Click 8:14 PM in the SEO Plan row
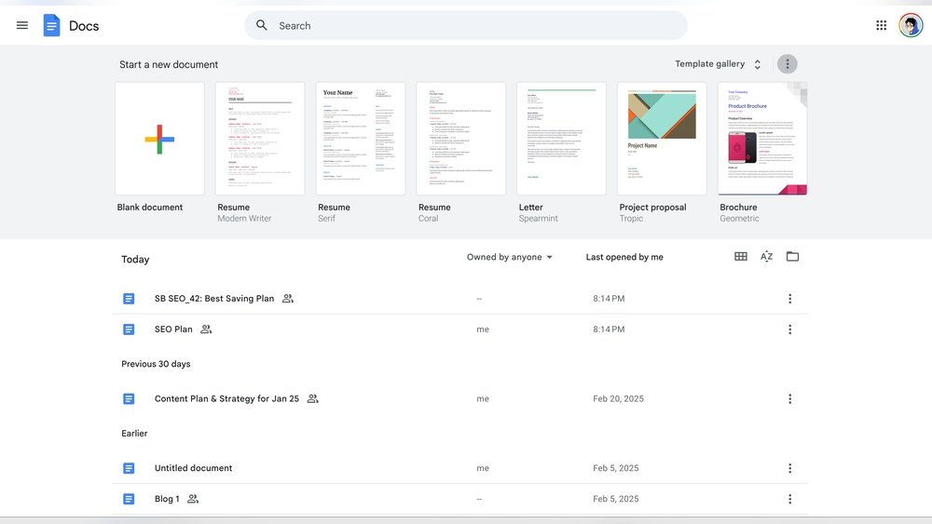 click(609, 329)
